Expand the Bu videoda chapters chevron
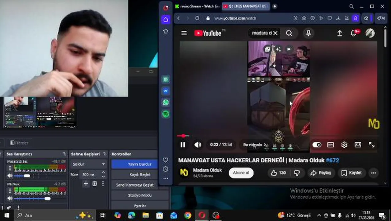 coord(265,145)
